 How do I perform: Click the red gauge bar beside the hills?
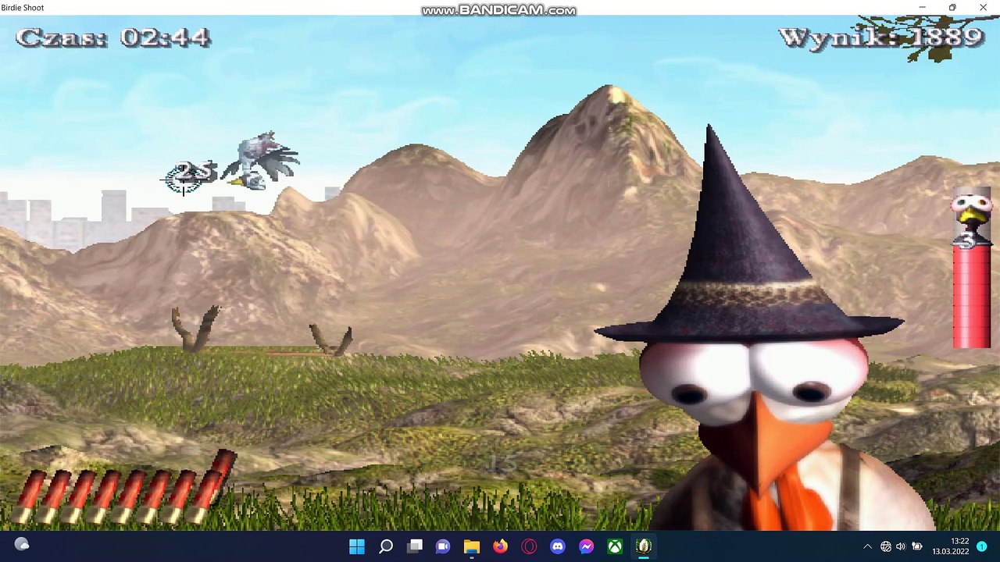coord(971,295)
